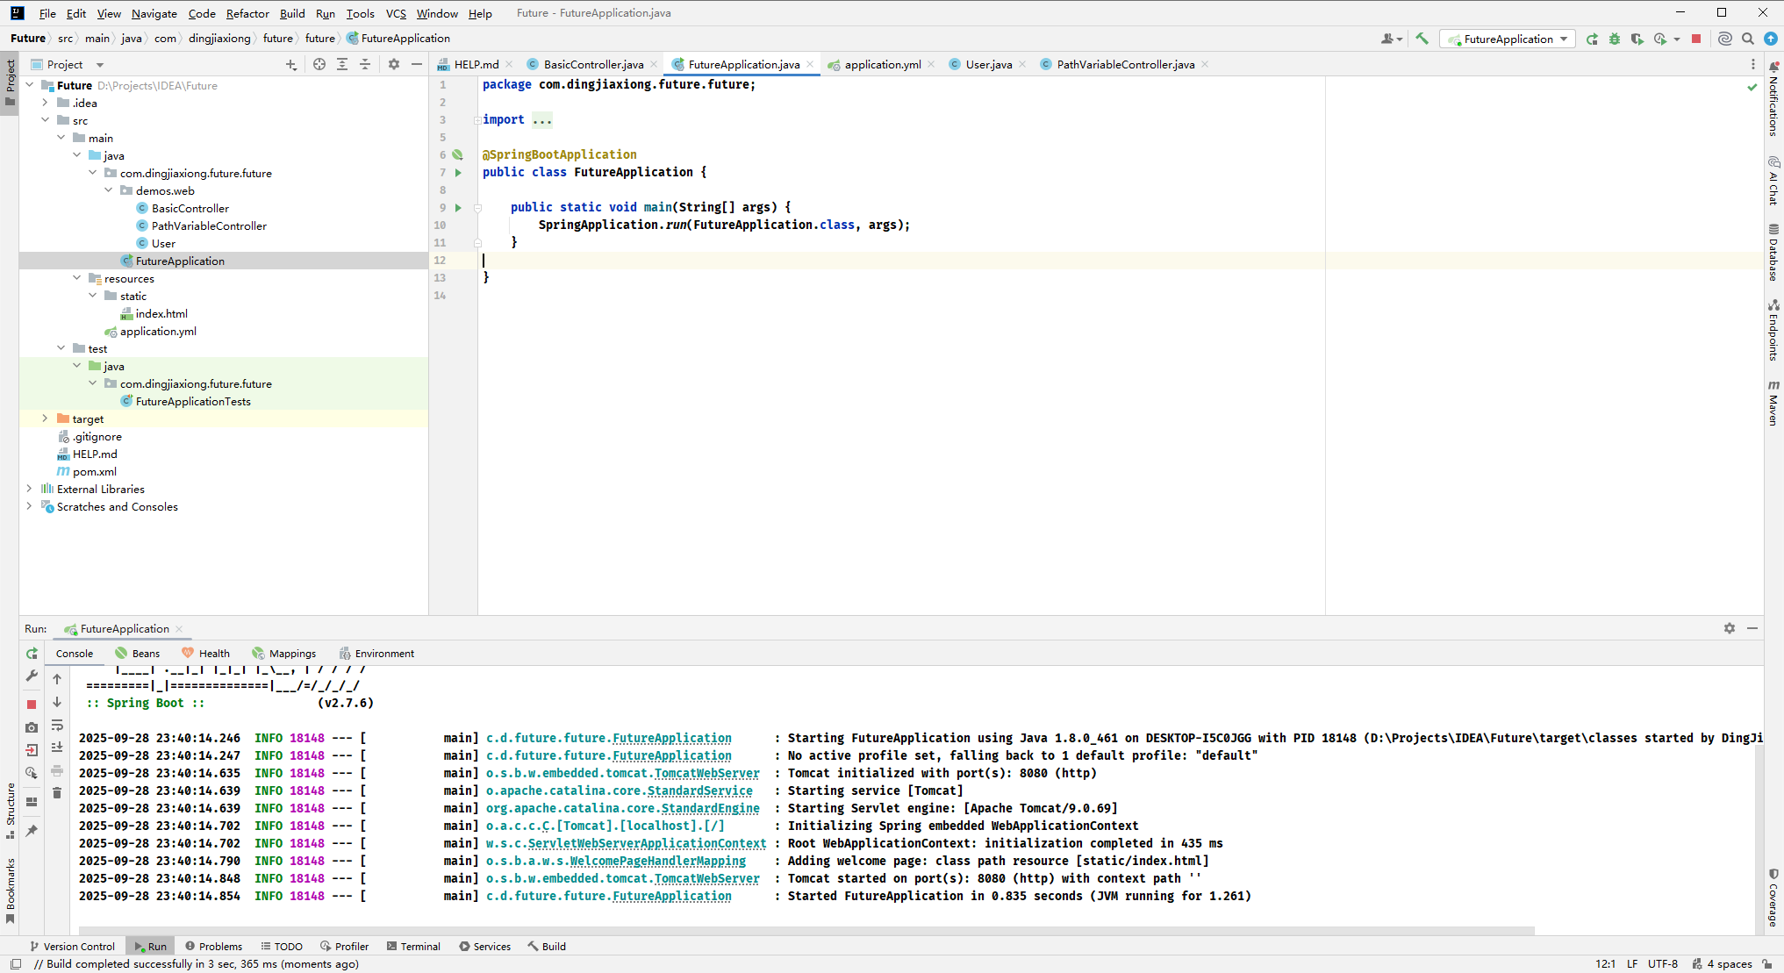Click the Build Project hammer icon
This screenshot has width=1784, height=973.
[1422, 39]
